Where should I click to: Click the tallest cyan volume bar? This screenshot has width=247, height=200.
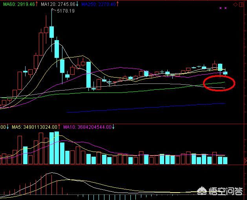[51, 148]
